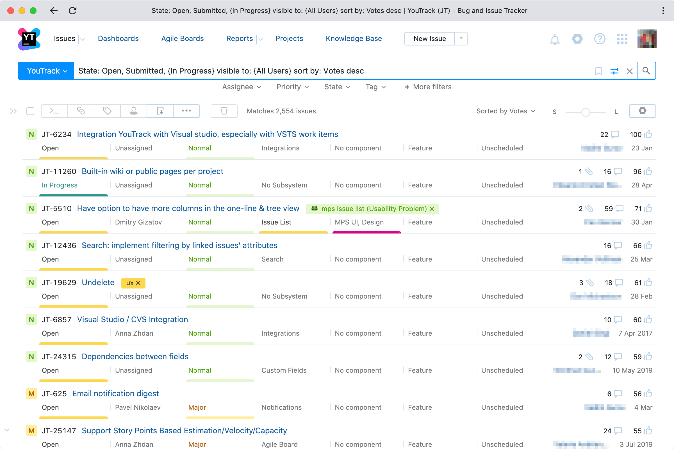
Task: Open issue Dependencies between fields
Action: pyautogui.click(x=135, y=356)
